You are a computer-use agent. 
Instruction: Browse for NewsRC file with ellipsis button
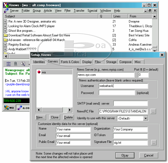(x=153, y=111)
